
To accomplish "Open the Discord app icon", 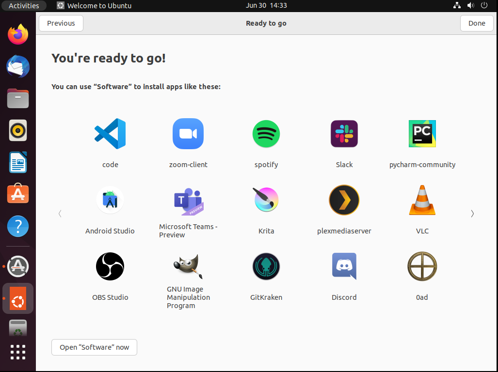I will (344, 266).
